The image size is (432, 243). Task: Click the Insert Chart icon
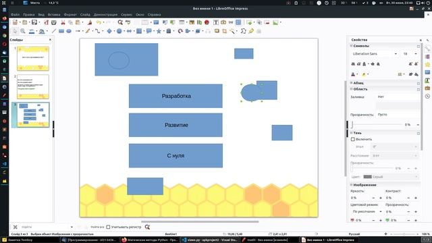coord(199,22)
